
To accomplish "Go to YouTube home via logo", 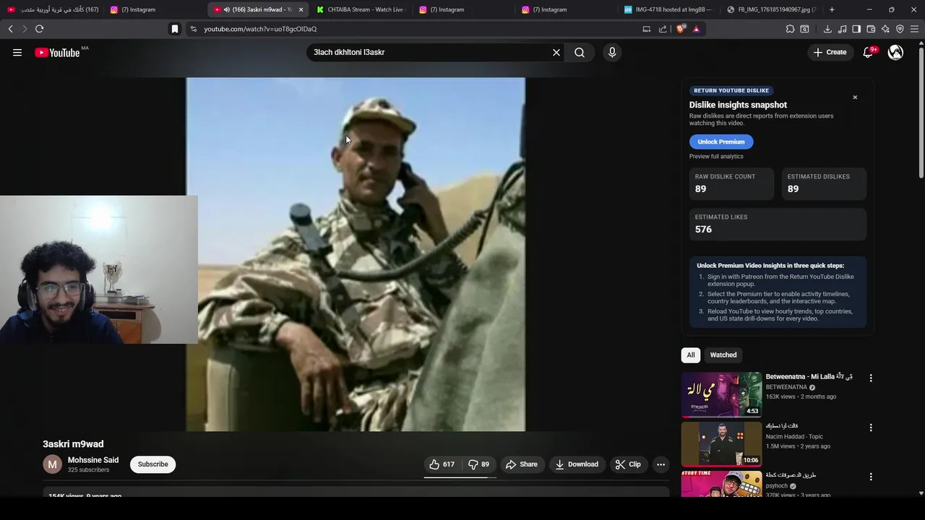I will click(57, 52).
